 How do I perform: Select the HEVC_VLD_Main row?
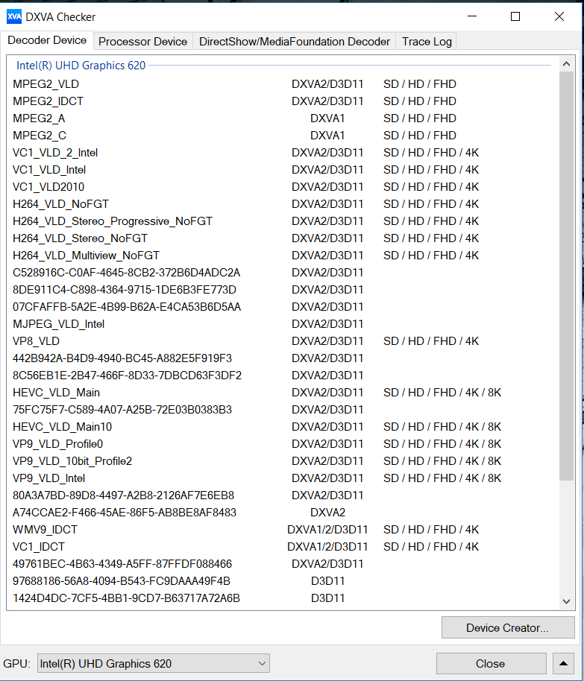tap(283, 393)
